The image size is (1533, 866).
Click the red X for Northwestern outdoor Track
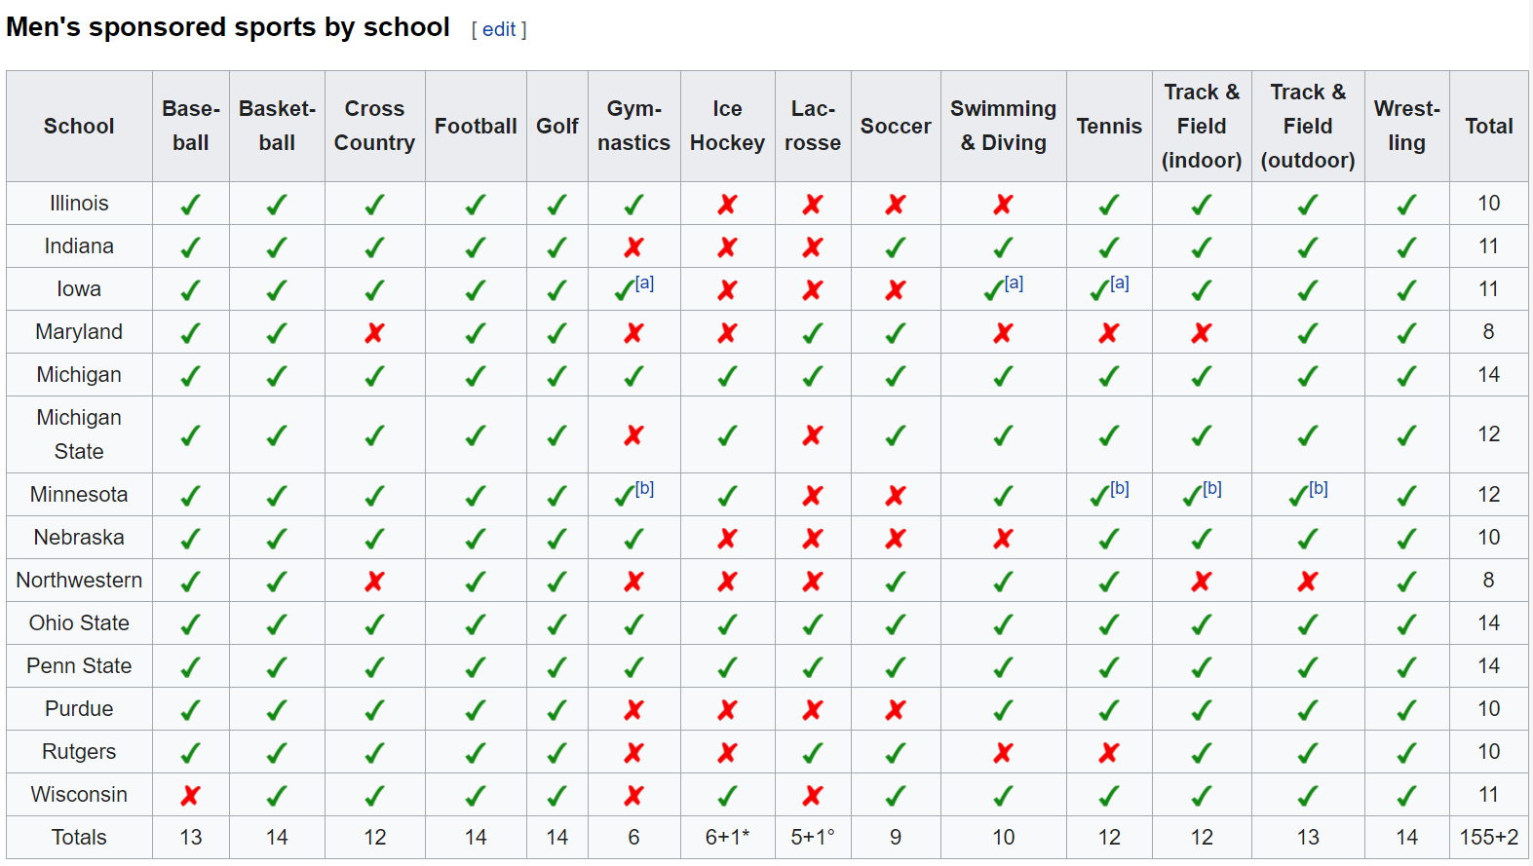(1307, 582)
